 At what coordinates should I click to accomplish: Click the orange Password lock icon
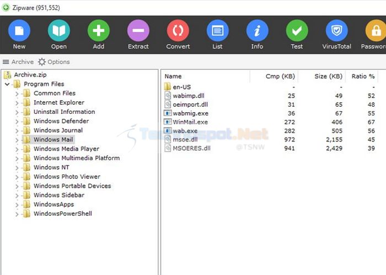pyautogui.click(x=376, y=31)
